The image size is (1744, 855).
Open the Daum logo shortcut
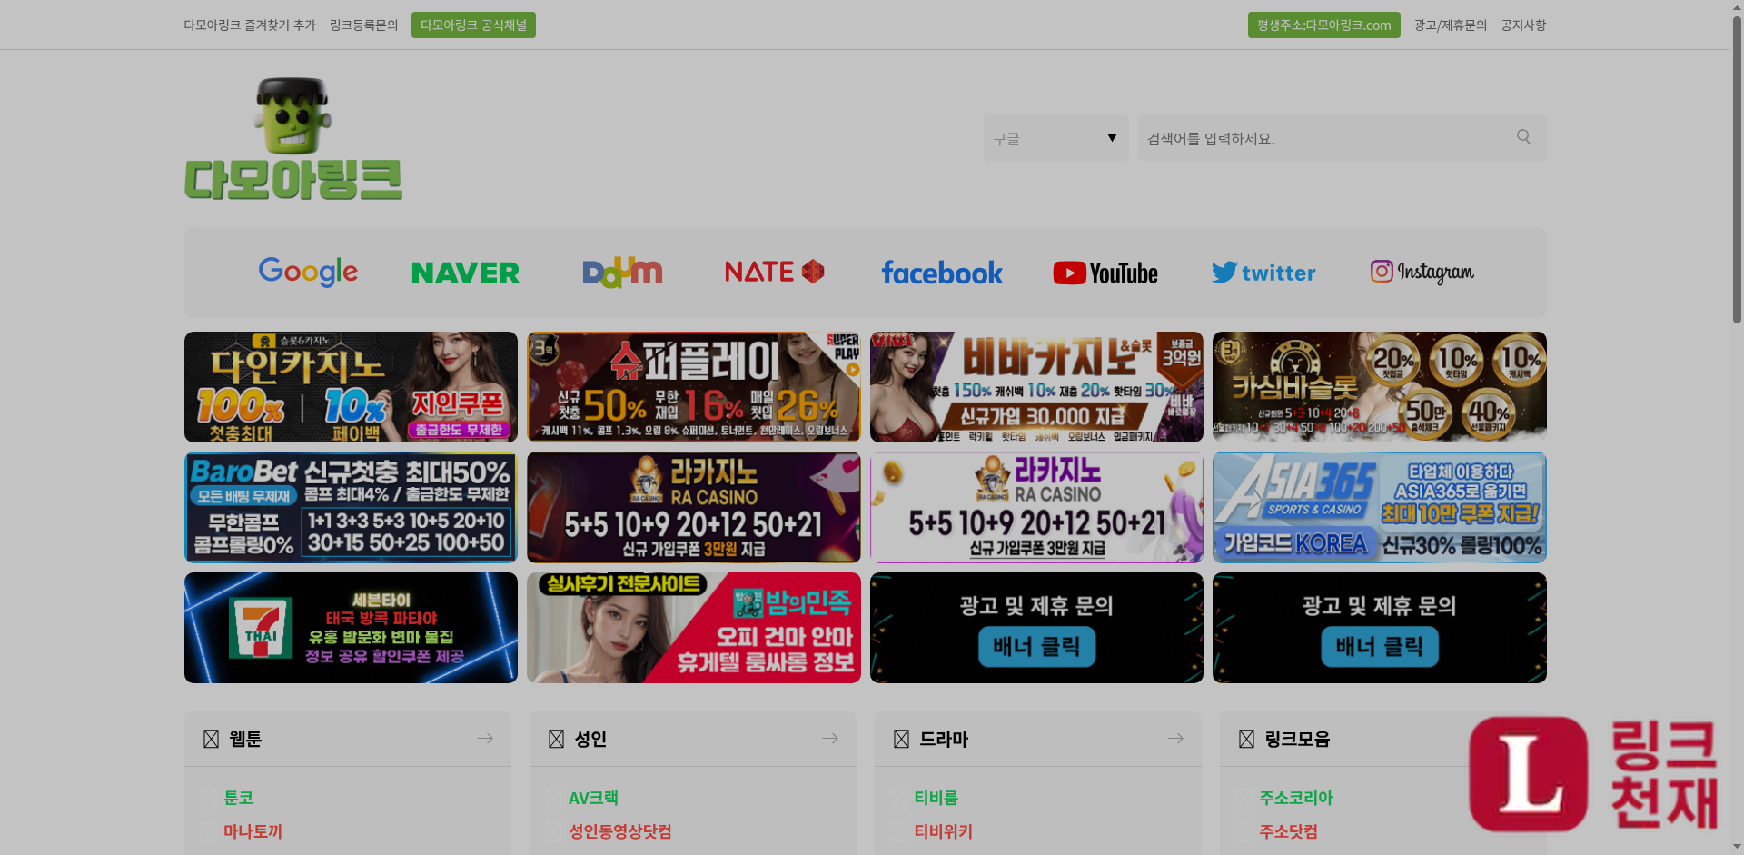622,272
